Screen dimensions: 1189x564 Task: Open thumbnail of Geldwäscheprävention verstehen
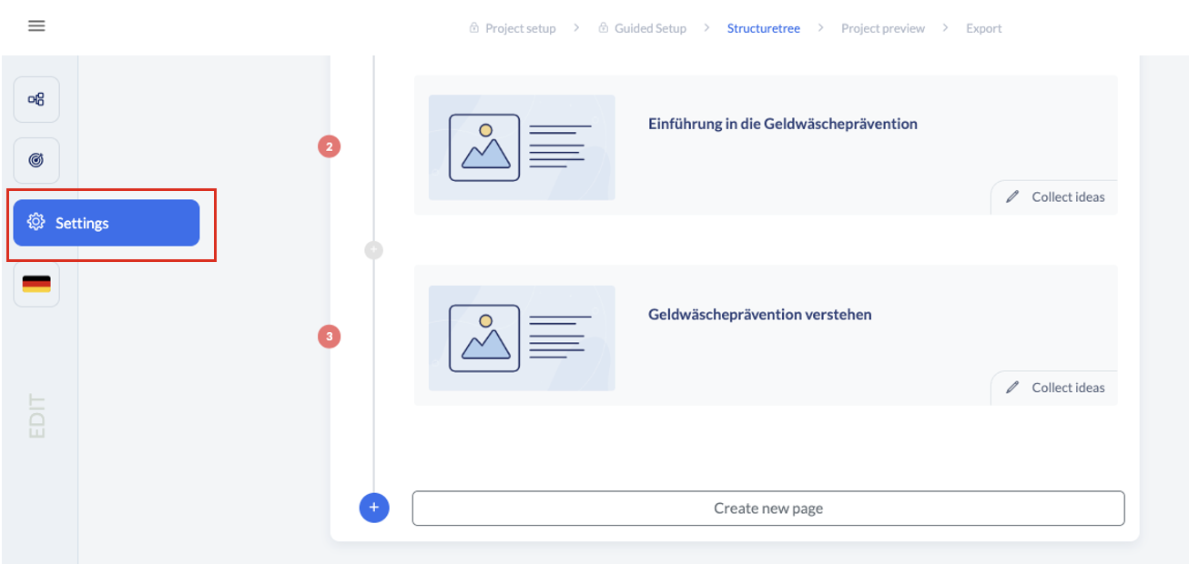coord(522,338)
